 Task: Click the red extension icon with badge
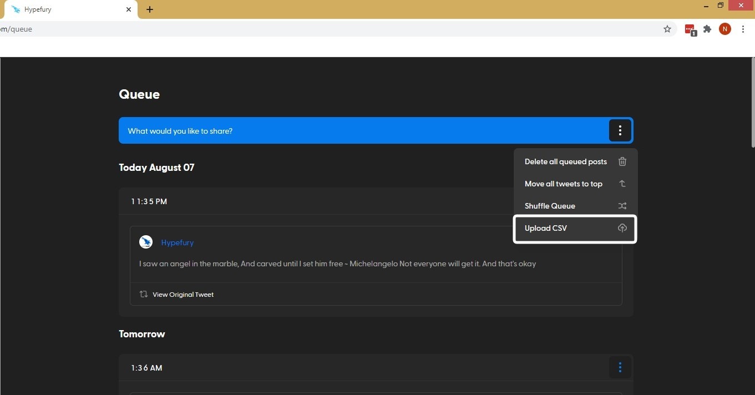[x=690, y=29]
